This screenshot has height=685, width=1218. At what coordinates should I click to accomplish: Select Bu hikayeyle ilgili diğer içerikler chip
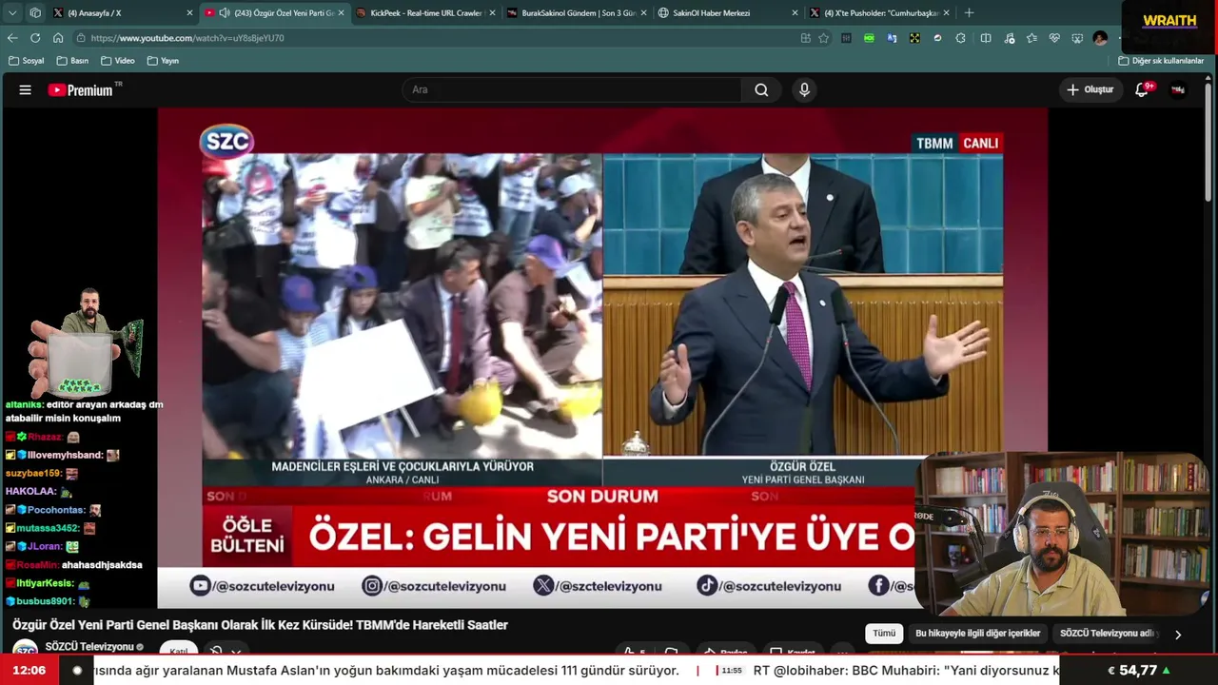[977, 634]
